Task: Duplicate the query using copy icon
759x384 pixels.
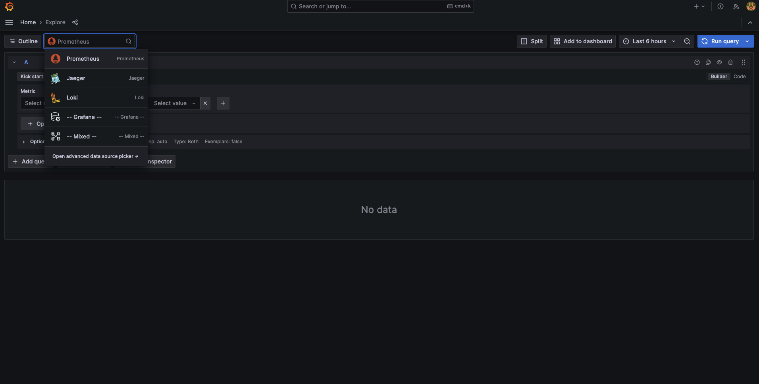Action: [708, 62]
